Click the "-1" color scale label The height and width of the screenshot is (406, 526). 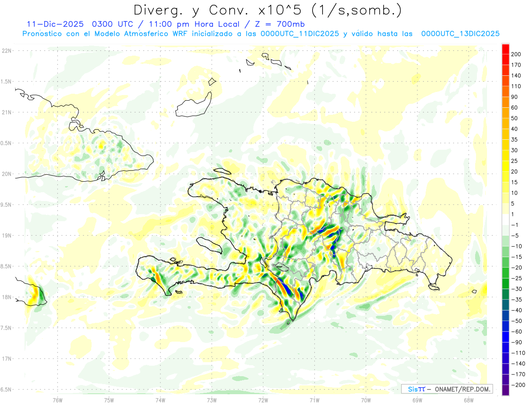tap(515, 225)
